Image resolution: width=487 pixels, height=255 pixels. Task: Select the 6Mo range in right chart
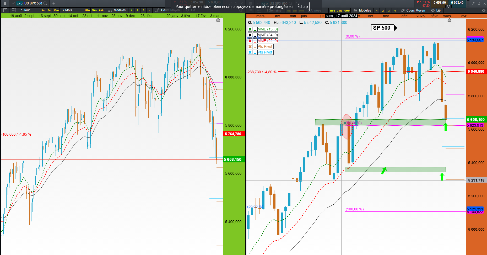pyautogui.click(x=347, y=11)
